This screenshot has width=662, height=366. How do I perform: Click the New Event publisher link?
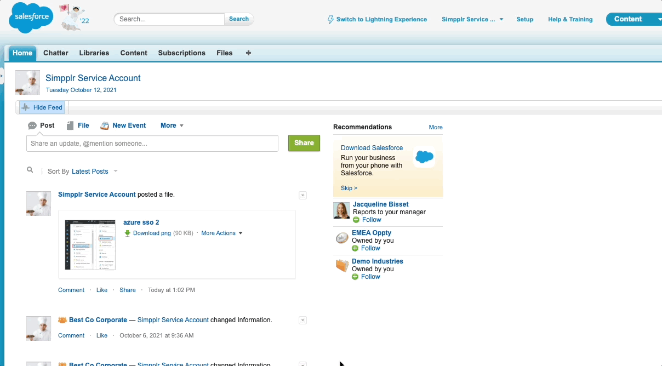coord(129,125)
